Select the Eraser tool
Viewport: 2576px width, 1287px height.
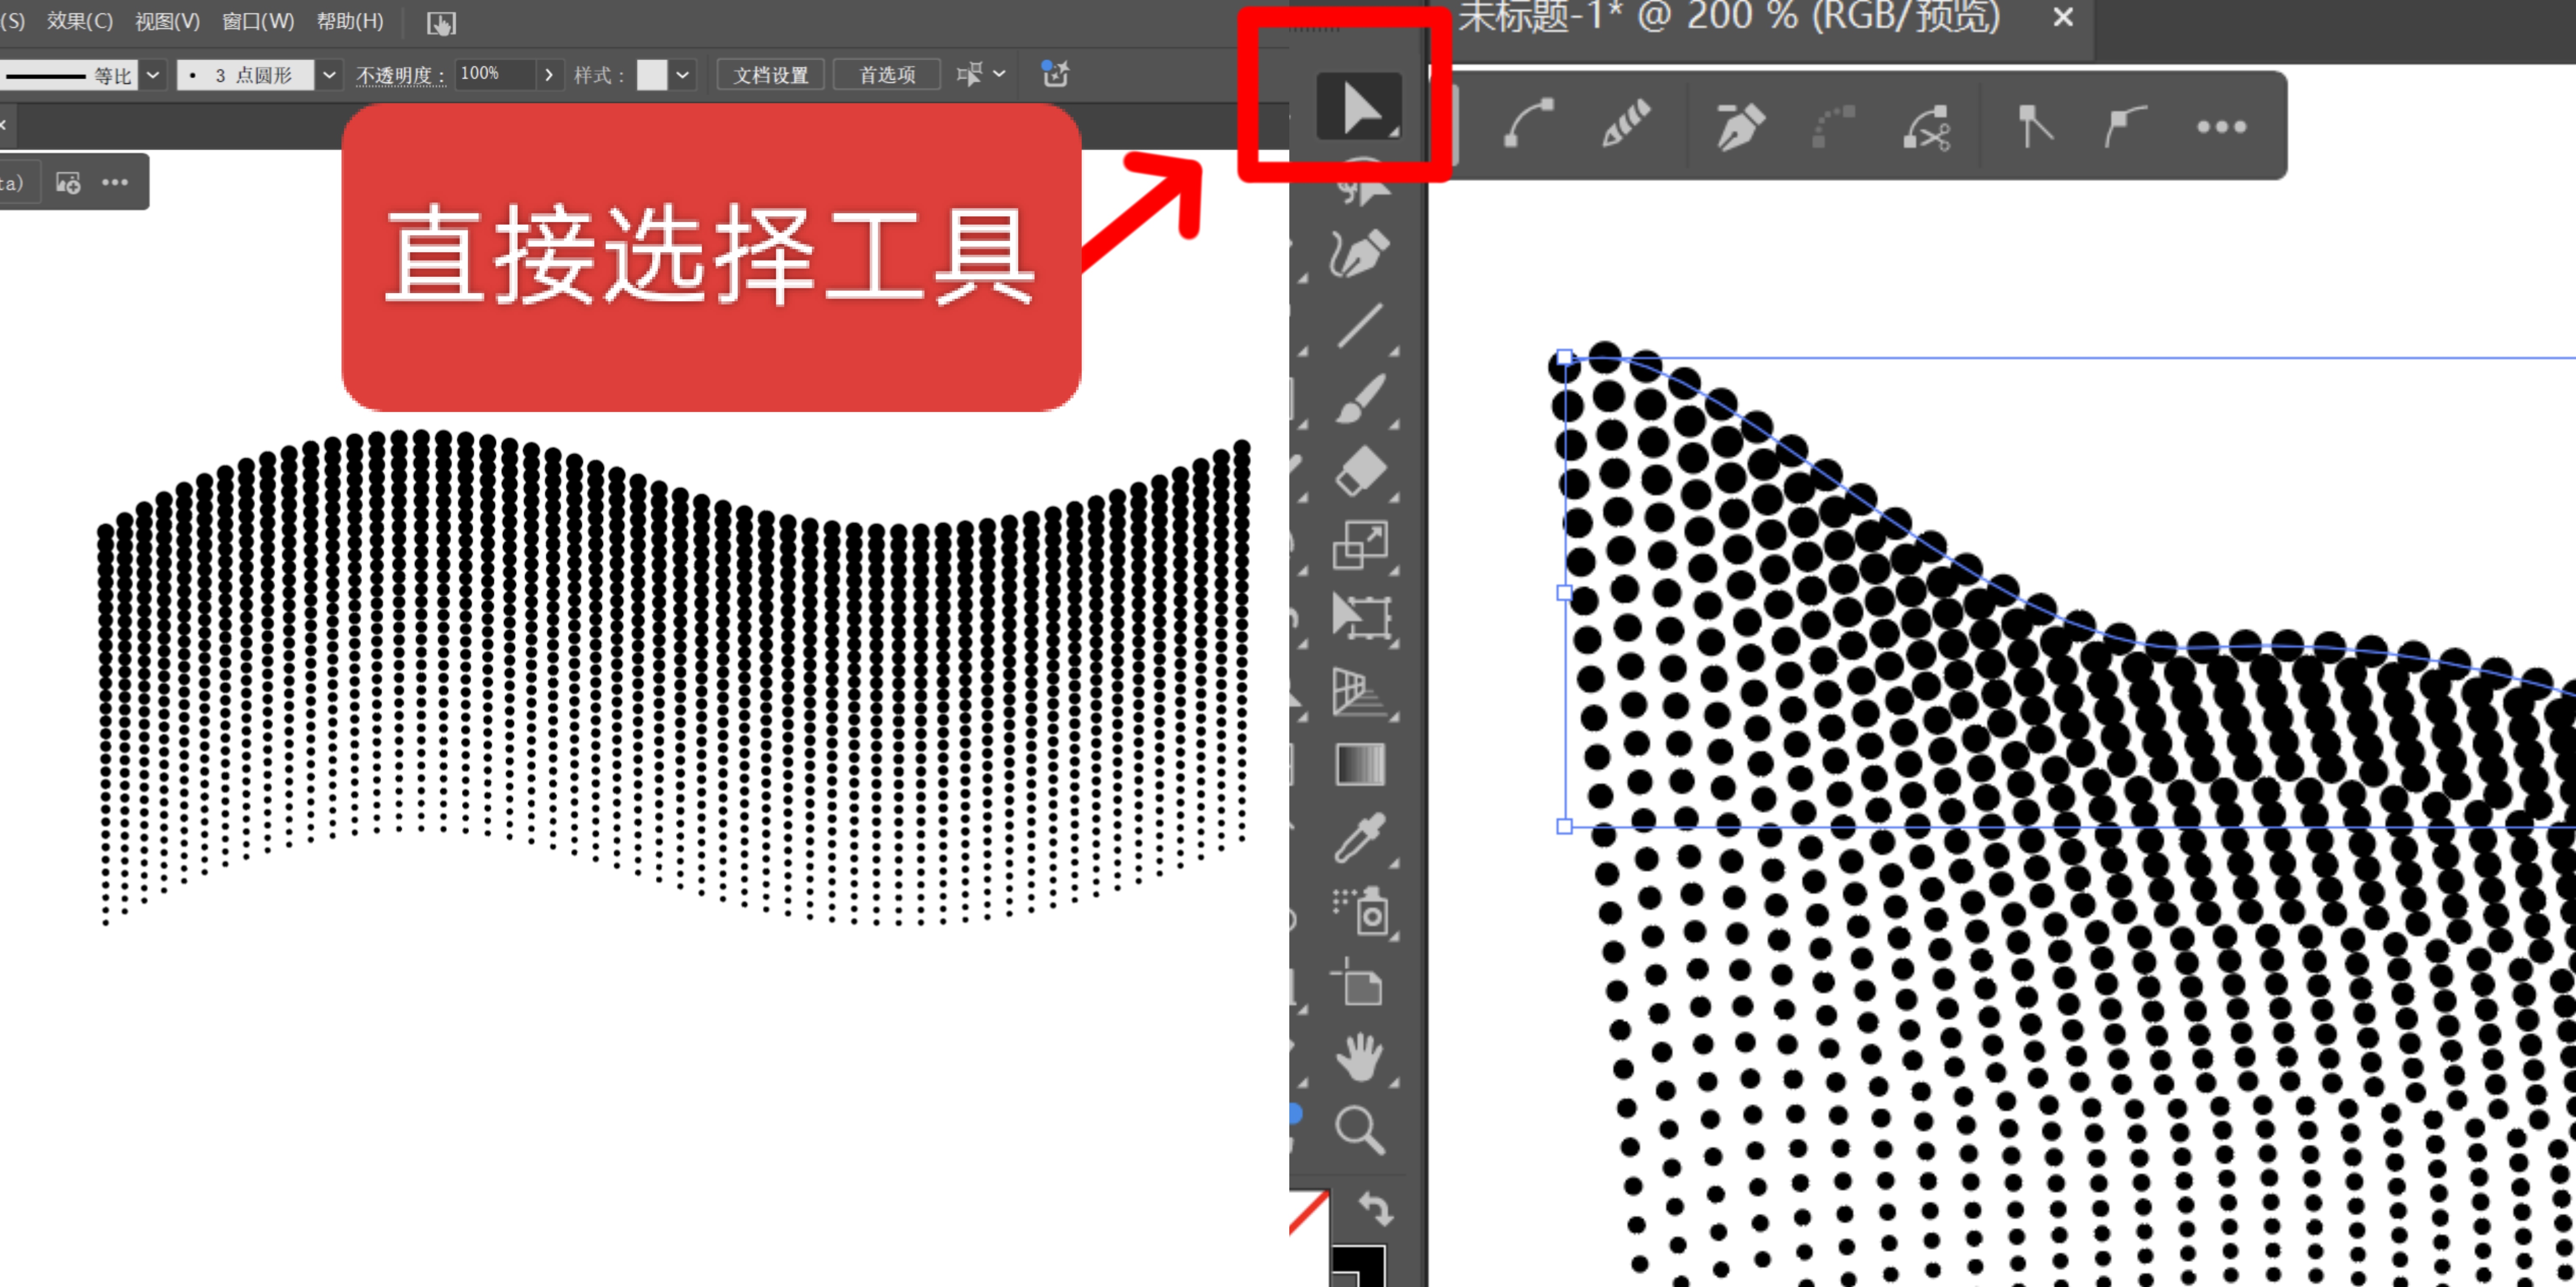tap(1360, 471)
